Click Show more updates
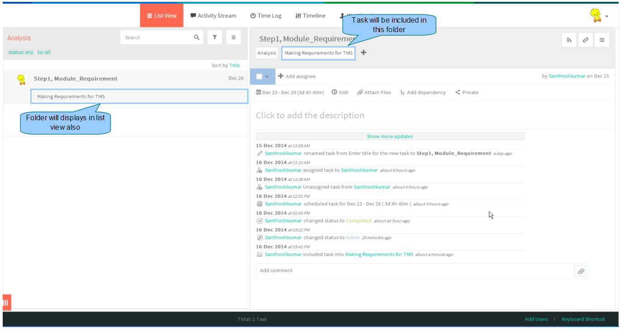This screenshot has width=622, height=330. [x=390, y=136]
